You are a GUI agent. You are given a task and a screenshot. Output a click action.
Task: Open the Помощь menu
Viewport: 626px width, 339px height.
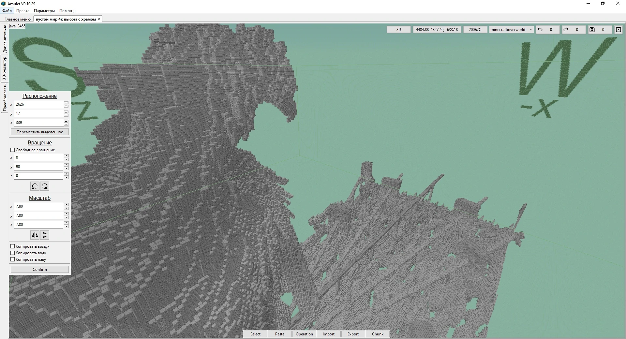click(x=67, y=11)
